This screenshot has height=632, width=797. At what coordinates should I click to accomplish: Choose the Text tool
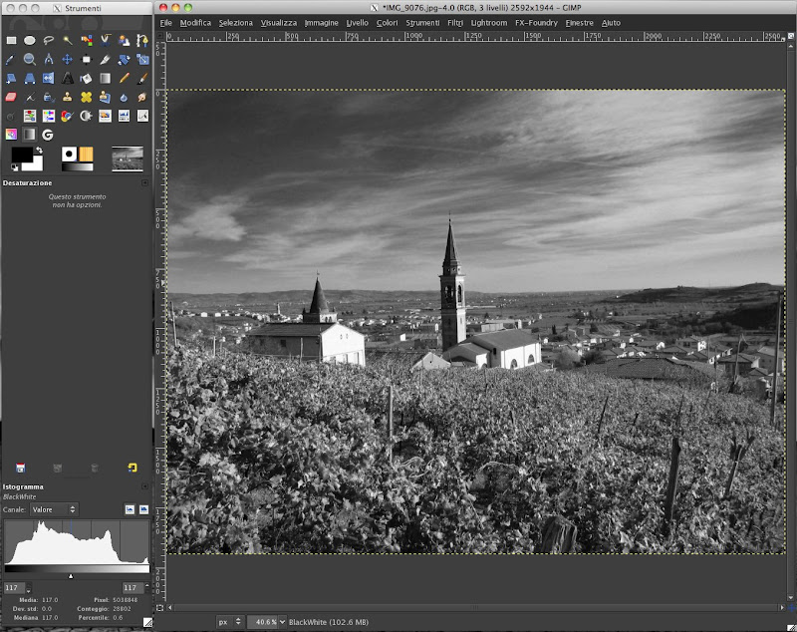coord(67,79)
